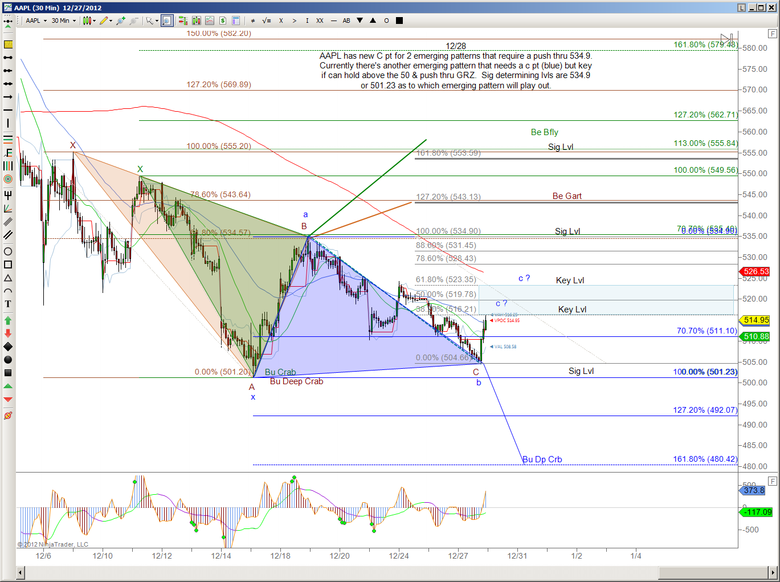Toggle the F button on price panel
Image resolution: width=780 pixels, height=582 pixels.
(773, 34)
